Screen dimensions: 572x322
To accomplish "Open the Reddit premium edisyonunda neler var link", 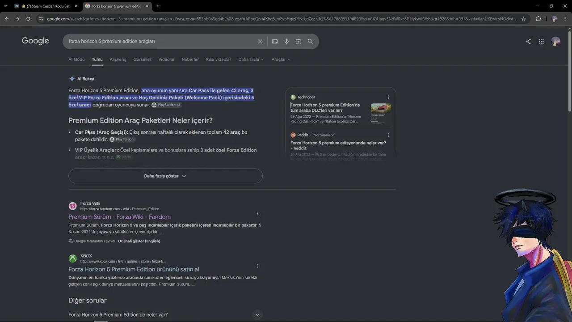I will pyautogui.click(x=338, y=145).
